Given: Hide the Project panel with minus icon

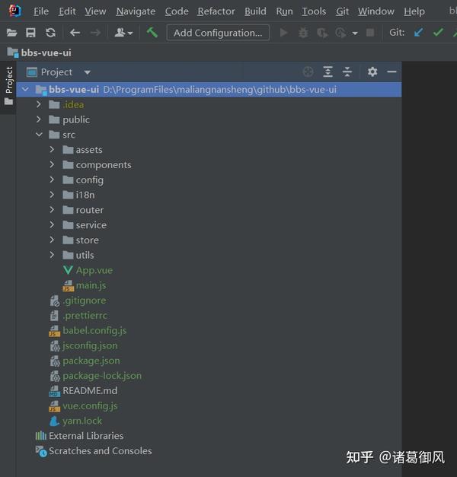Looking at the screenshot, I should pyautogui.click(x=391, y=72).
